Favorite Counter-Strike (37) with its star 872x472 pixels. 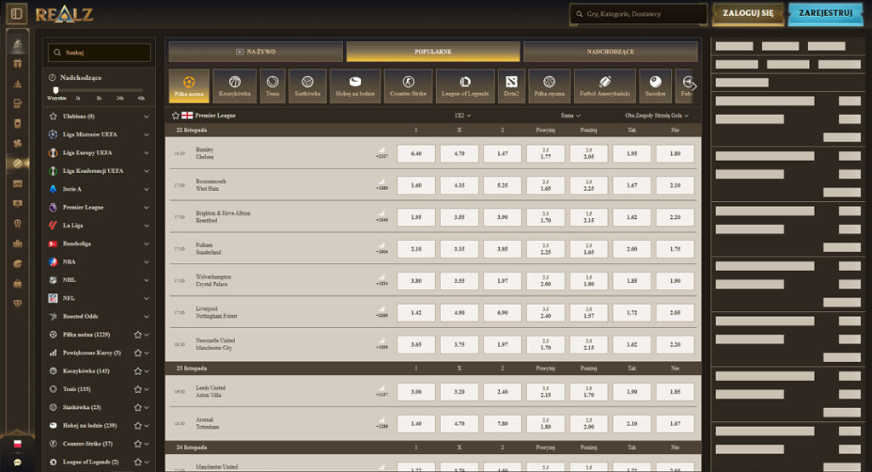point(138,444)
